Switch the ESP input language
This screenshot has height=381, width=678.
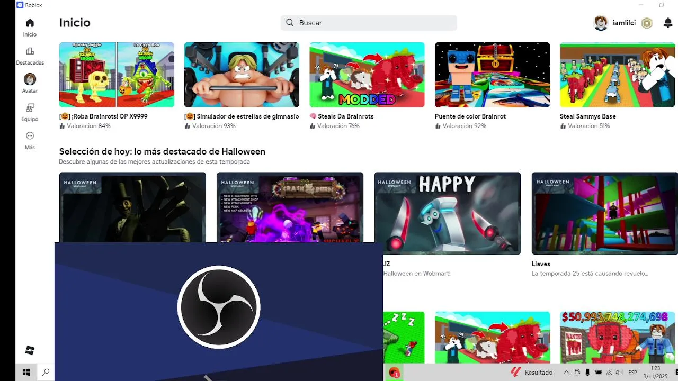pos(632,373)
